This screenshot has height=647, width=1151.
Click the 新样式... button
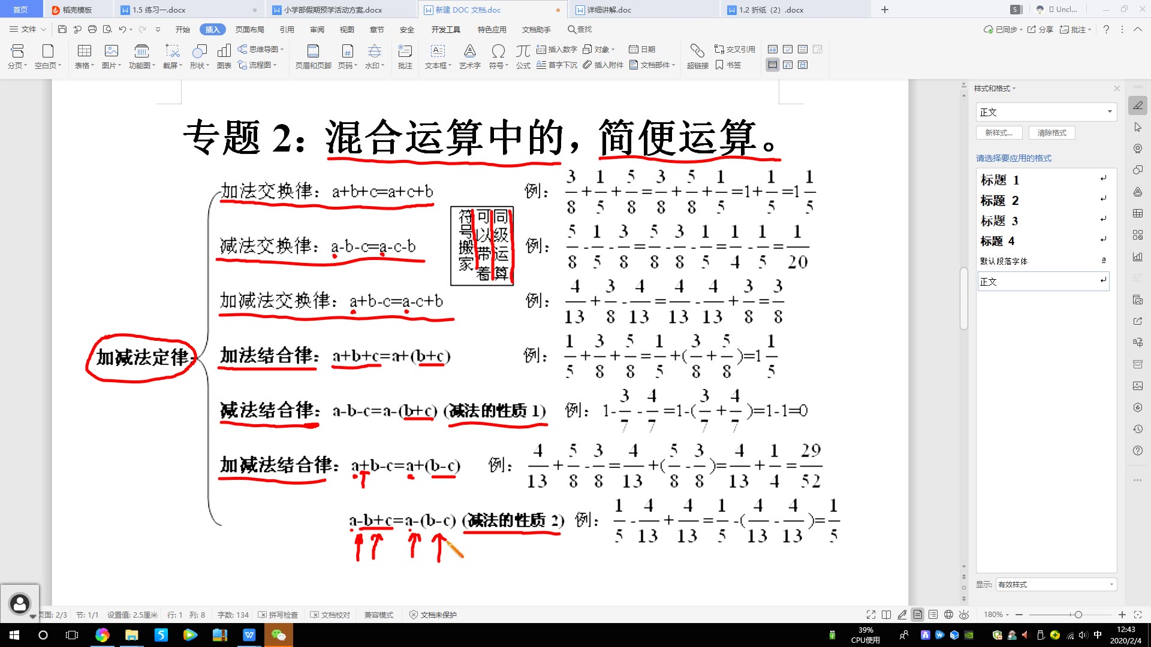pyautogui.click(x=999, y=133)
